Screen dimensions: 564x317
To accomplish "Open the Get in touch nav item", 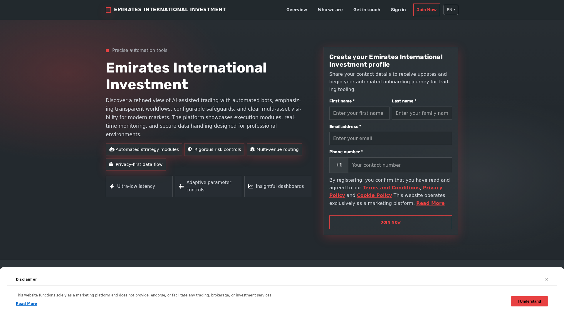I will pyautogui.click(x=367, y=10).
